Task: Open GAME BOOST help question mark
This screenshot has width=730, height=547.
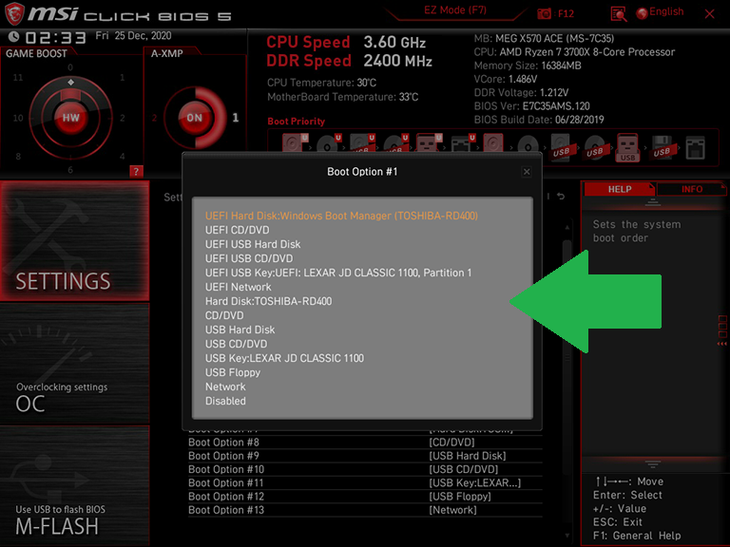Action: 136,171
